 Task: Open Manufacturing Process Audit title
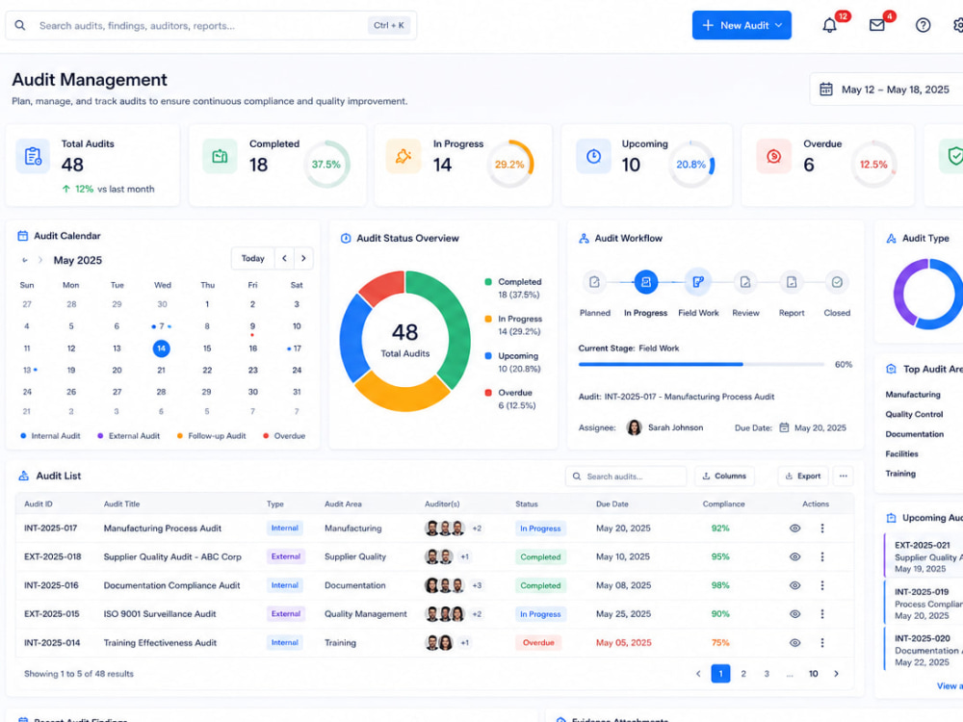[x=162, y=528]
